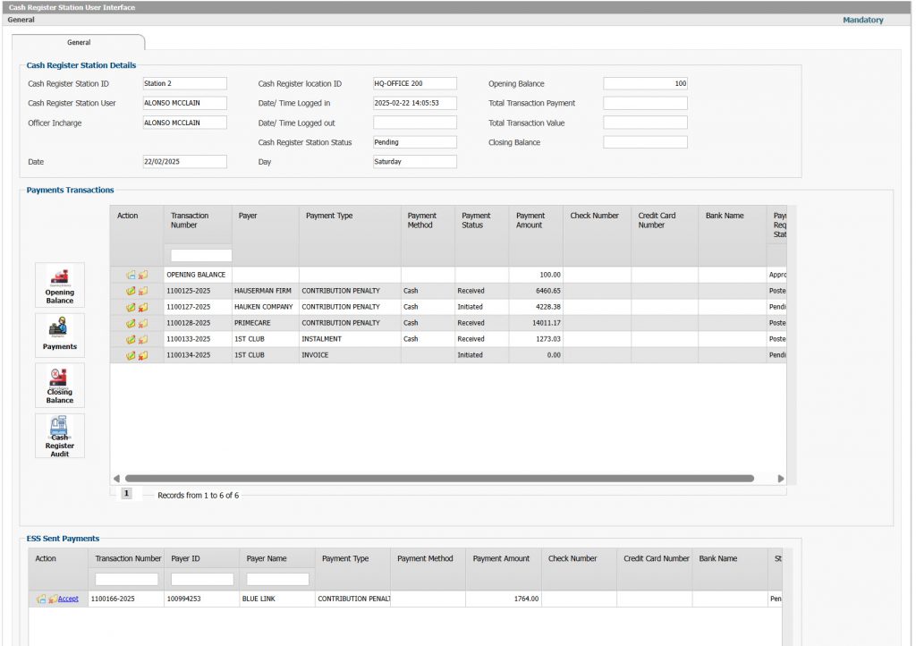916x646 pixels.
Task: Open the Closing Balance sidebar button
Action: click(x=60, y=386)
